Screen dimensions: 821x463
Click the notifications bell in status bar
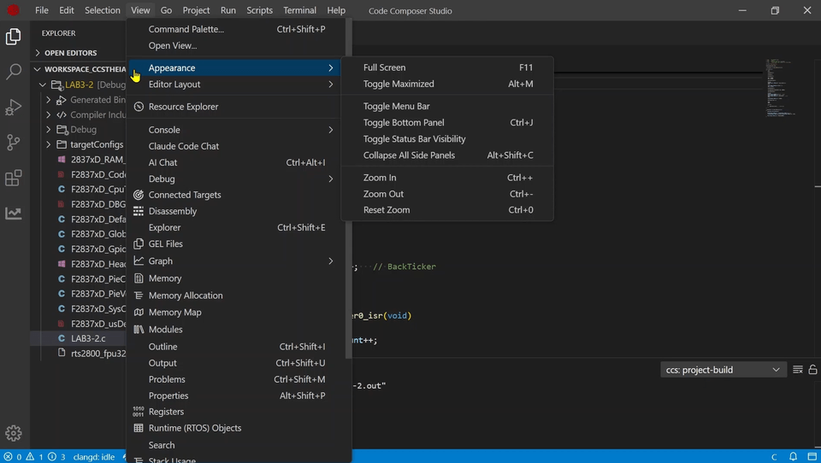tap(794, 457)
